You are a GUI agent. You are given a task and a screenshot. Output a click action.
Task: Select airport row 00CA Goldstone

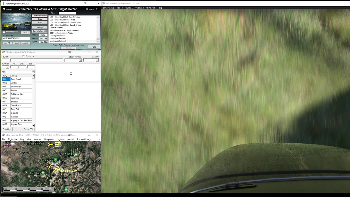tap(17, 94)
